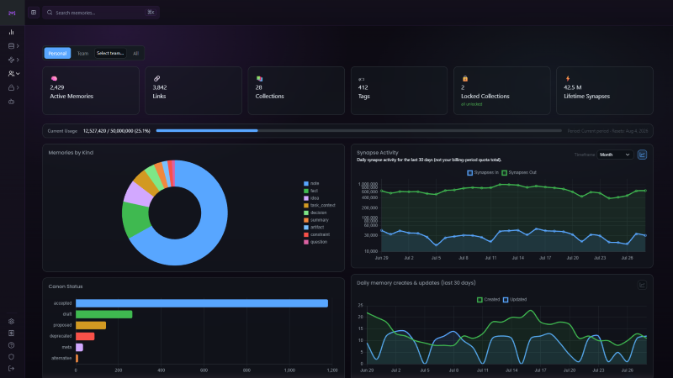673x378 pixels.
Task: Expand the lock sidebar chevron
Action: 18,87
